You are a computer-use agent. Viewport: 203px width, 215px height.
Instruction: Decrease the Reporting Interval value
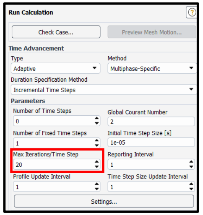pyautogui.click(x=191, y=167)
